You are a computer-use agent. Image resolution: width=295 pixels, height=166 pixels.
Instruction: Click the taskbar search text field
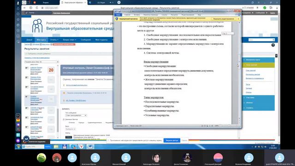33,147
